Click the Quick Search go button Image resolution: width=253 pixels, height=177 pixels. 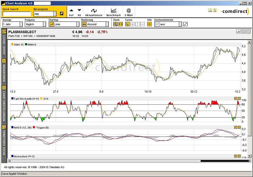tap(61, 14)
